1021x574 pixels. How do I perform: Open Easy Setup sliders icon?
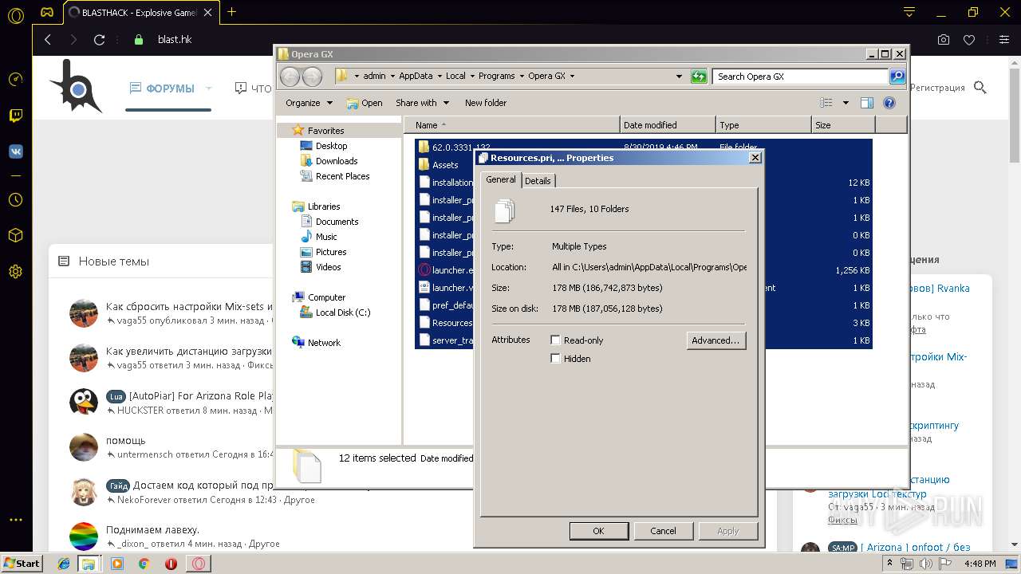pyautogui.click(x=1004, y=40)
